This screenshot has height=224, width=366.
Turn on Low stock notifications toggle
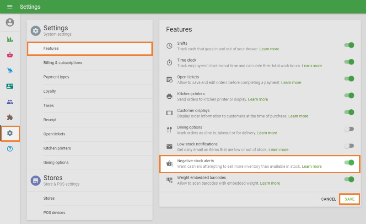point(349,146)
